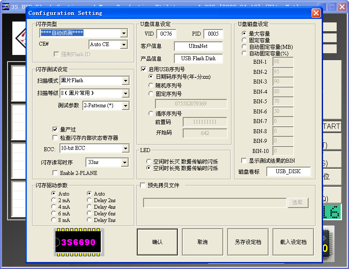Select 2 mA drive current
The width and height of the screenshot is (349, 269).
point(53,200)
